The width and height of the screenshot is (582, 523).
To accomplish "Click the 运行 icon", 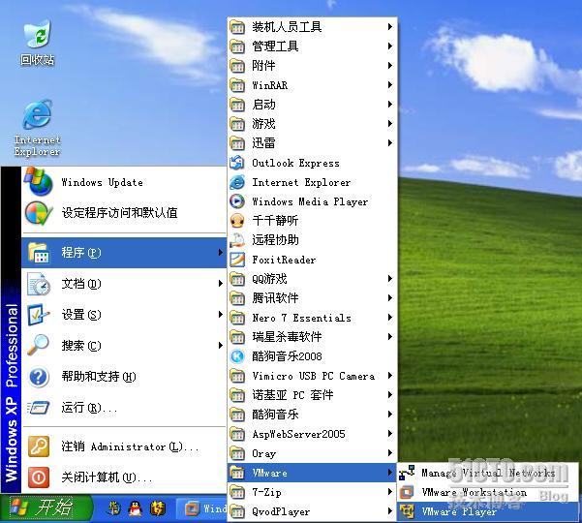I will click(38, 408).
